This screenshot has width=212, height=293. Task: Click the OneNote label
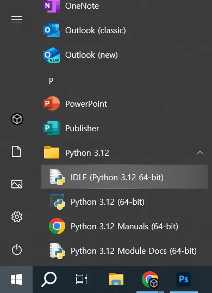pos(82,6)
